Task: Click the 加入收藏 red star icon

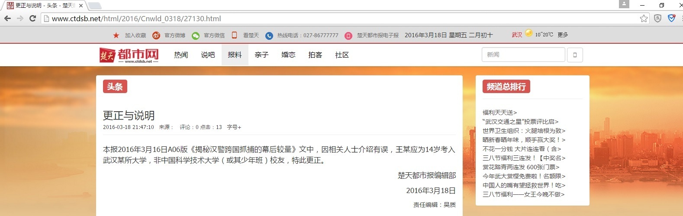Action: [116, 35]
